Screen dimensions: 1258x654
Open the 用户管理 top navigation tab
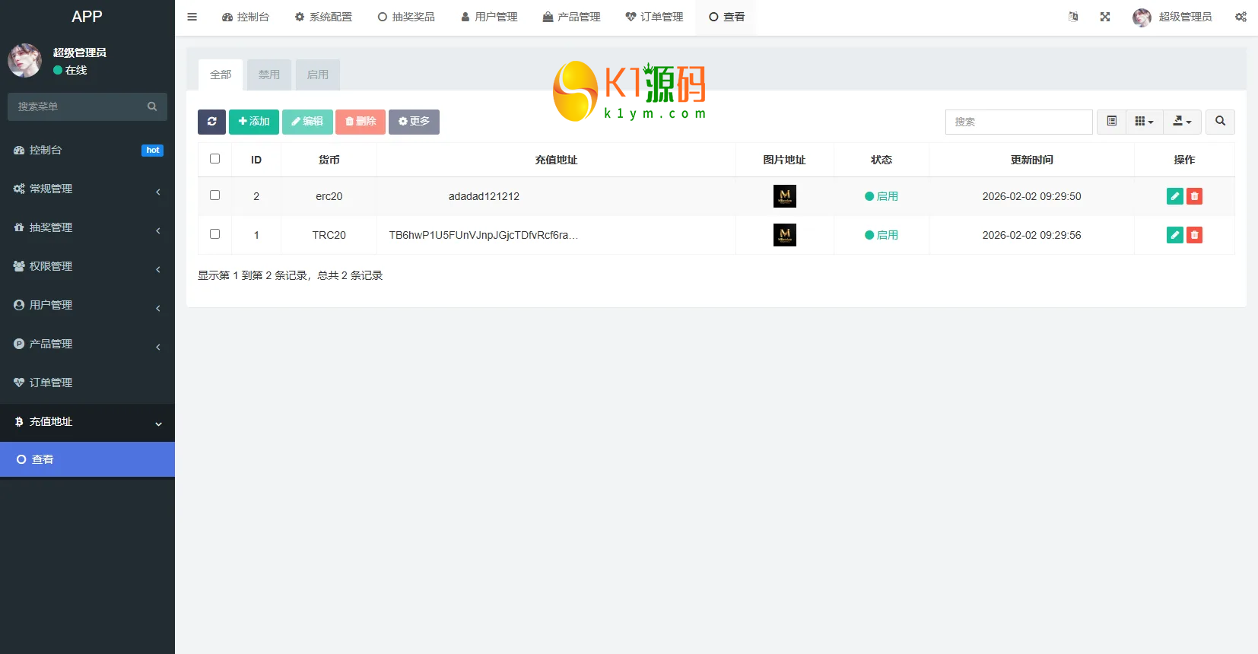pyautogui.click(x=489, y=17)
